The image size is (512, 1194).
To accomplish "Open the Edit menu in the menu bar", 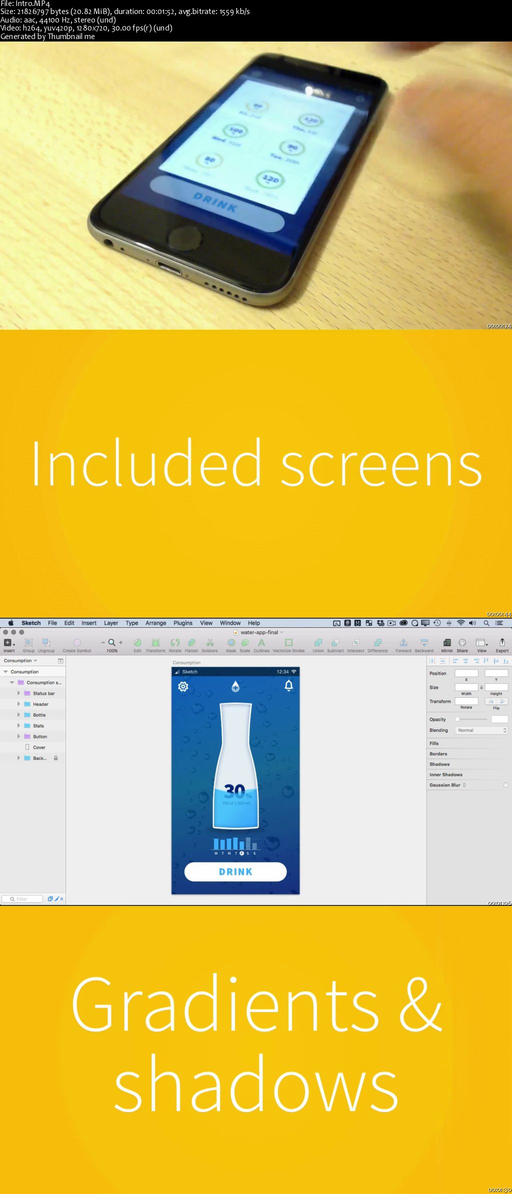I will click(69, 623).
